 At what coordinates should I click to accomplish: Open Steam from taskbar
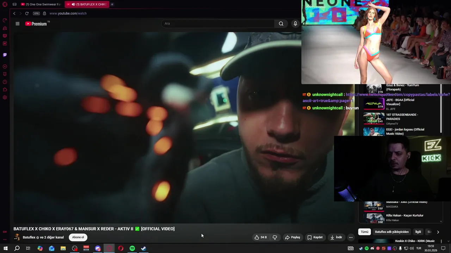(144, 248)
